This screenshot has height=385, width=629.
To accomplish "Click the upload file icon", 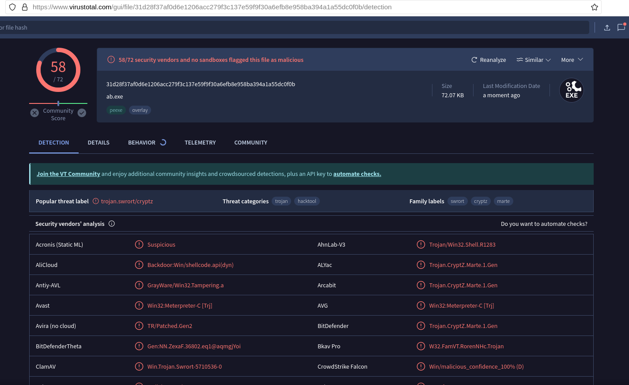I will (607, 27).
